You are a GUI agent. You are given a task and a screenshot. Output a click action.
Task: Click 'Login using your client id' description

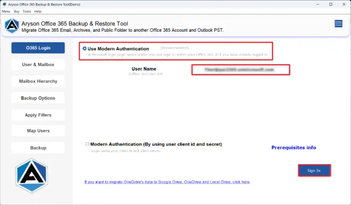pyautogui.click(x=126, y=151)
